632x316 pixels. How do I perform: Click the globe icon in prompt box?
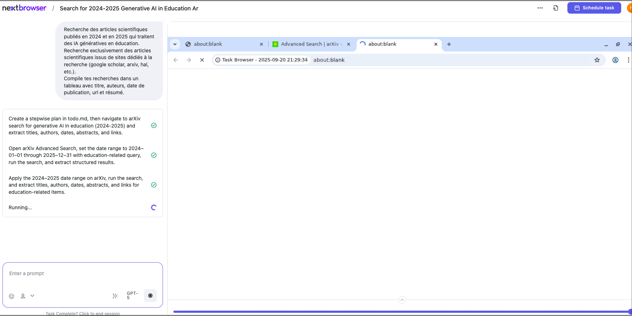click(x=11, y=296)
